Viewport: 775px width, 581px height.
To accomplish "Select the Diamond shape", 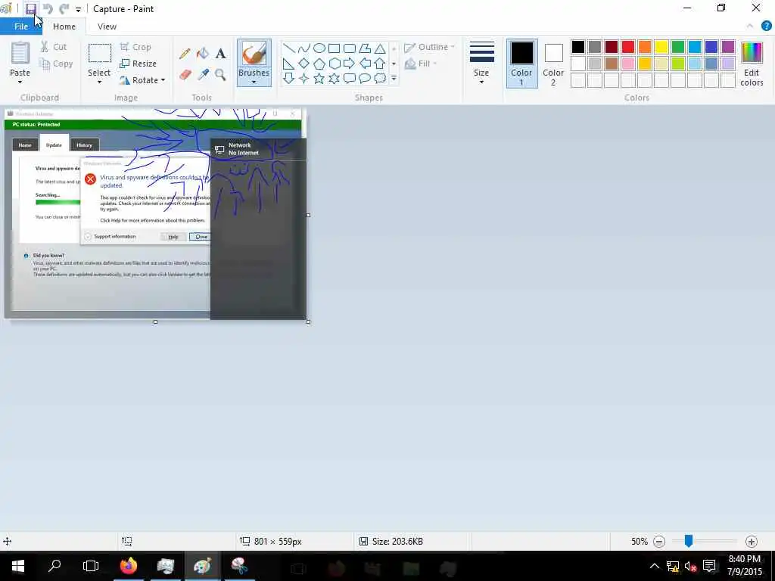I will pyautogui.click(x=304, y=64).
